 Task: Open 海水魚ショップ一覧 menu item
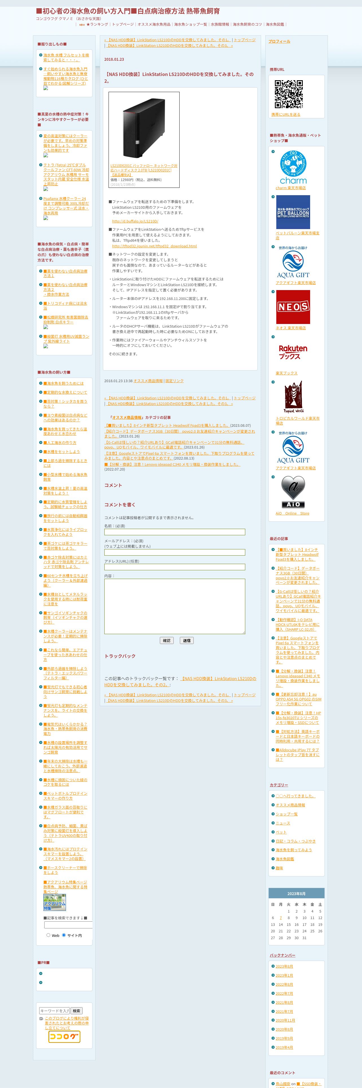(x=191, y=25)
